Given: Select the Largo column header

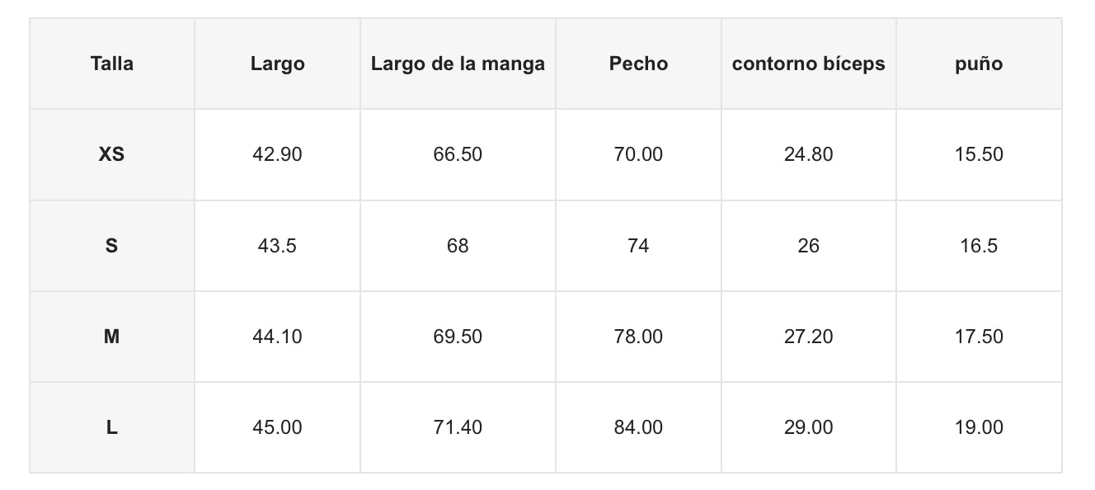Looking at the screenshot, I should (x=277, y=64).
